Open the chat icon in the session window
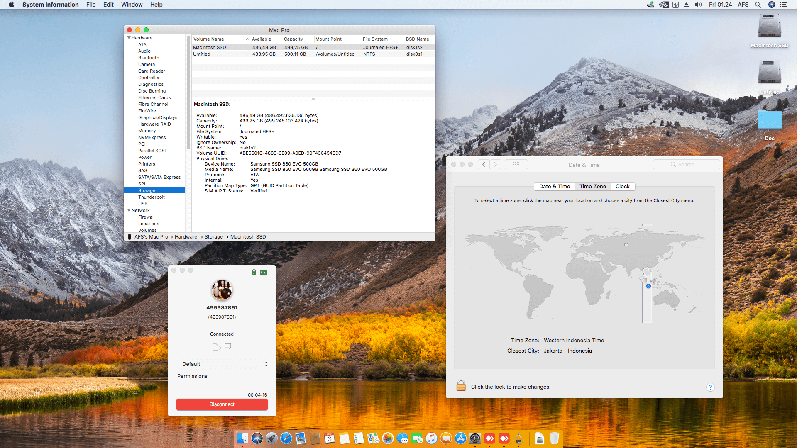 [x=227, y=346]
